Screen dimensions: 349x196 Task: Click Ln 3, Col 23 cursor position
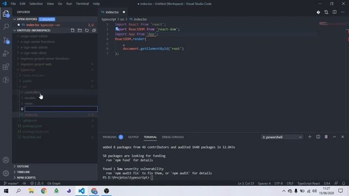click(246, 183)
